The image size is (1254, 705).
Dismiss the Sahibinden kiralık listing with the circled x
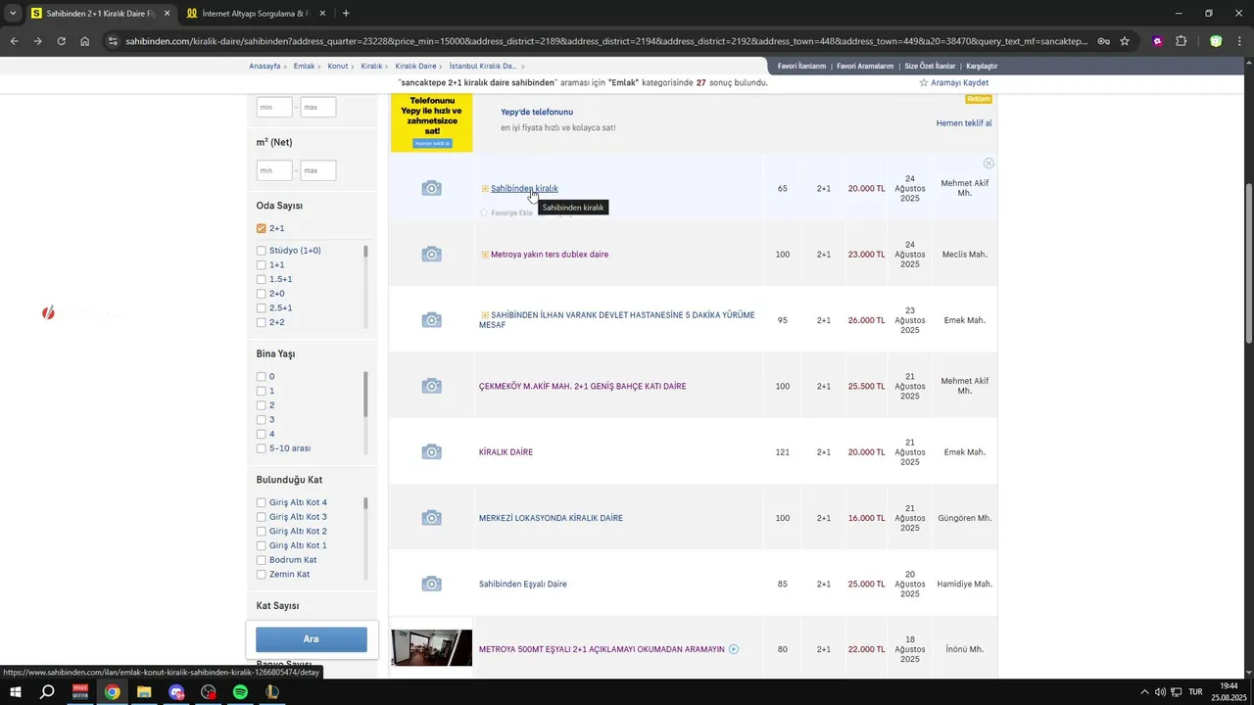[x=989, y=164]
